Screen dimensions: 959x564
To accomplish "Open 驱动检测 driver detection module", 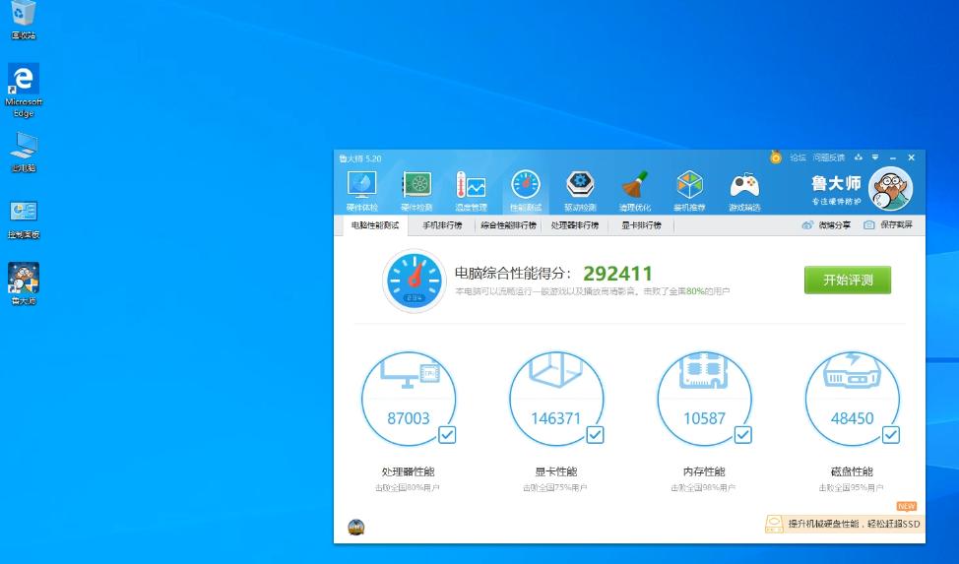I will 580,190.
